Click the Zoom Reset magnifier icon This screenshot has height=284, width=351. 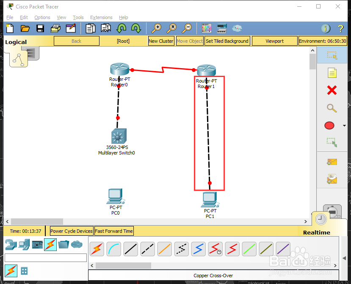171,28
